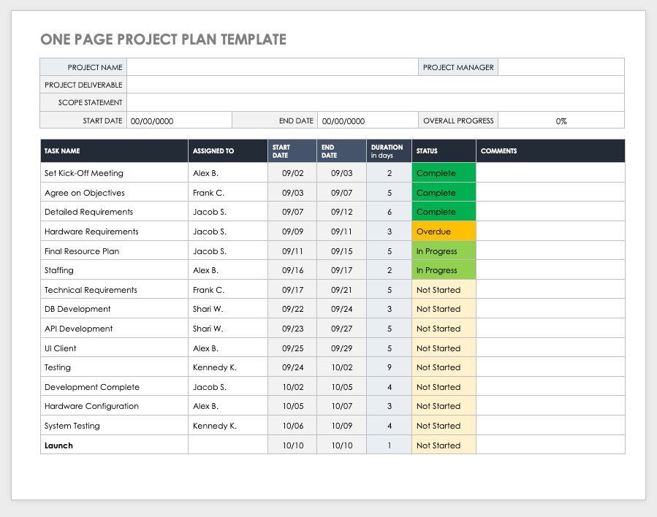
Task: Select Kennedy K. in the Testing row
Action: (x=228, y=367)
